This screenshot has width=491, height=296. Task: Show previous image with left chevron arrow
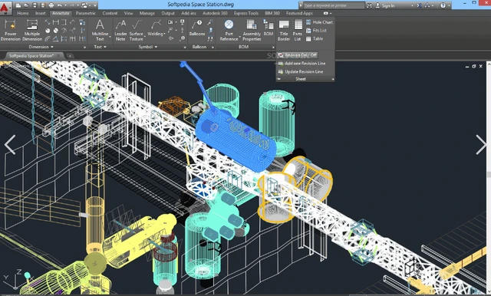10,145
